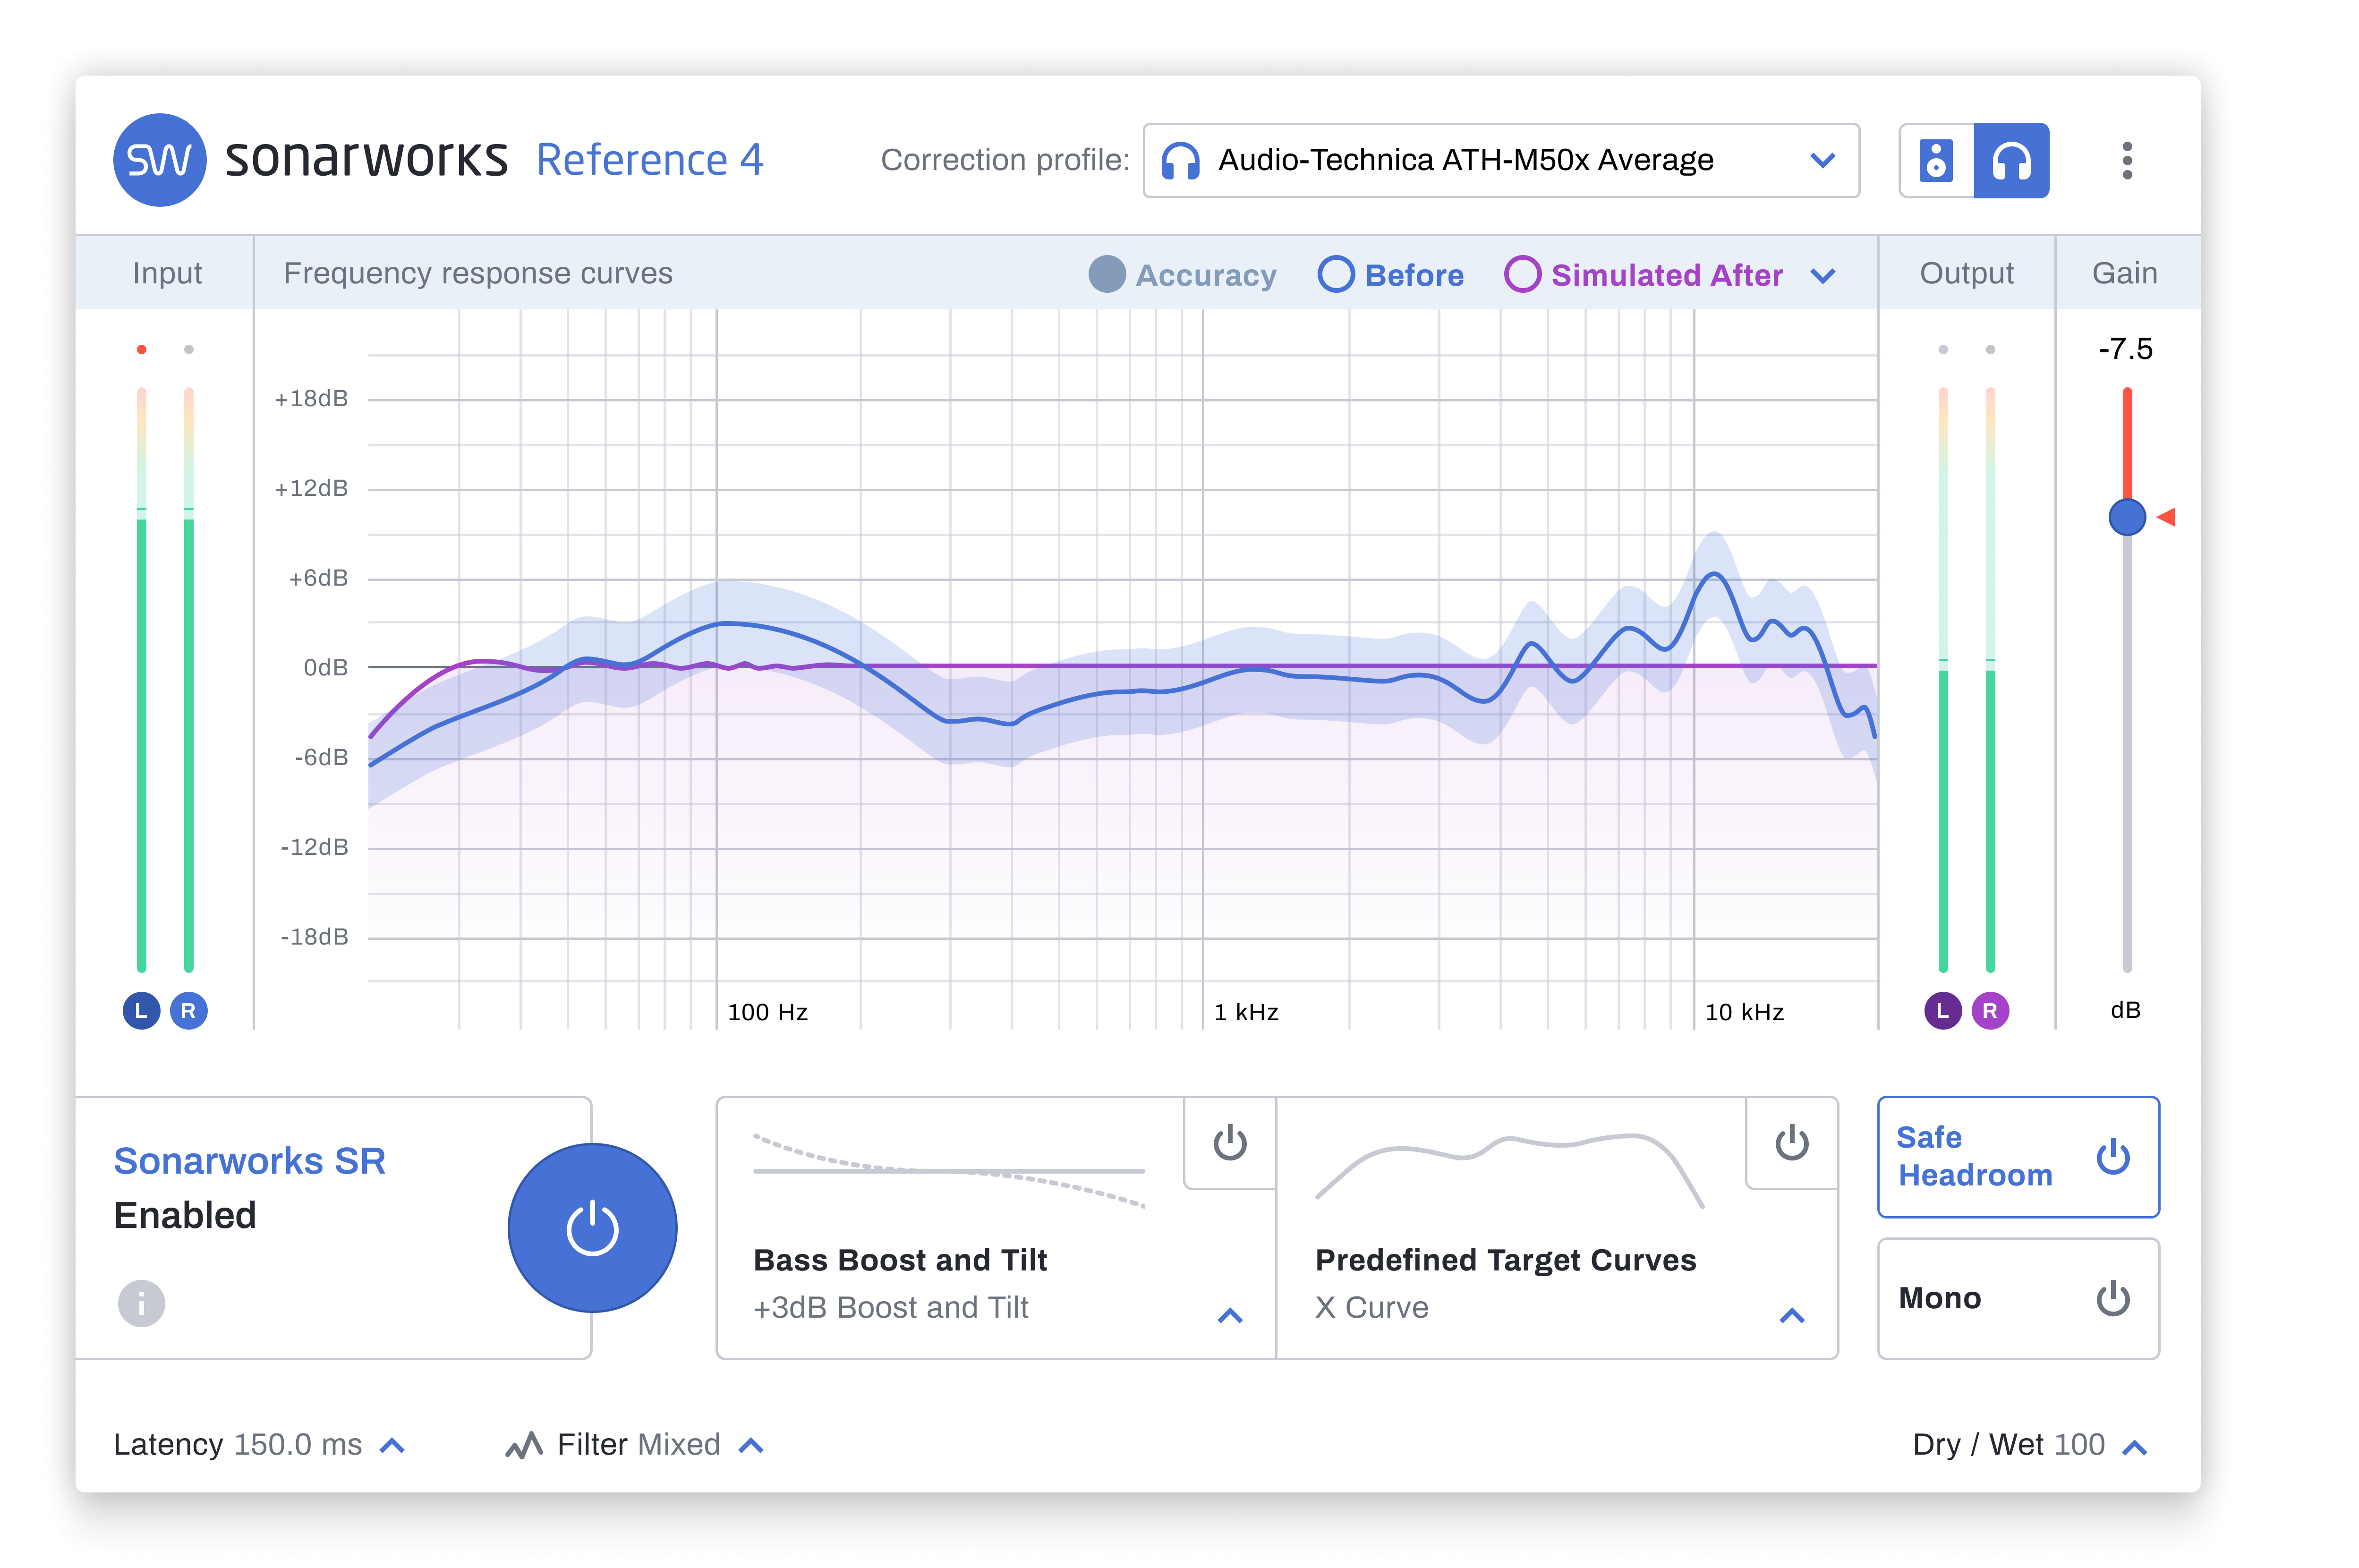The width and height of the screenshot is (2359, 1568).
Task: Click the dB label under gain slider
Action: point(2125,1010)
